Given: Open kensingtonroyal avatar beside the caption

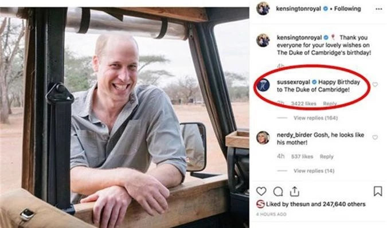Looking at the screenshot, I should click(263, 40).
